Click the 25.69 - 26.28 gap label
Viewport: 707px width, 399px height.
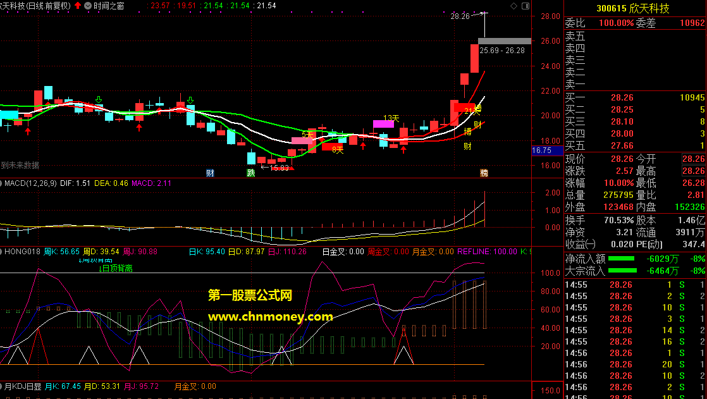[x=502, y=51]
